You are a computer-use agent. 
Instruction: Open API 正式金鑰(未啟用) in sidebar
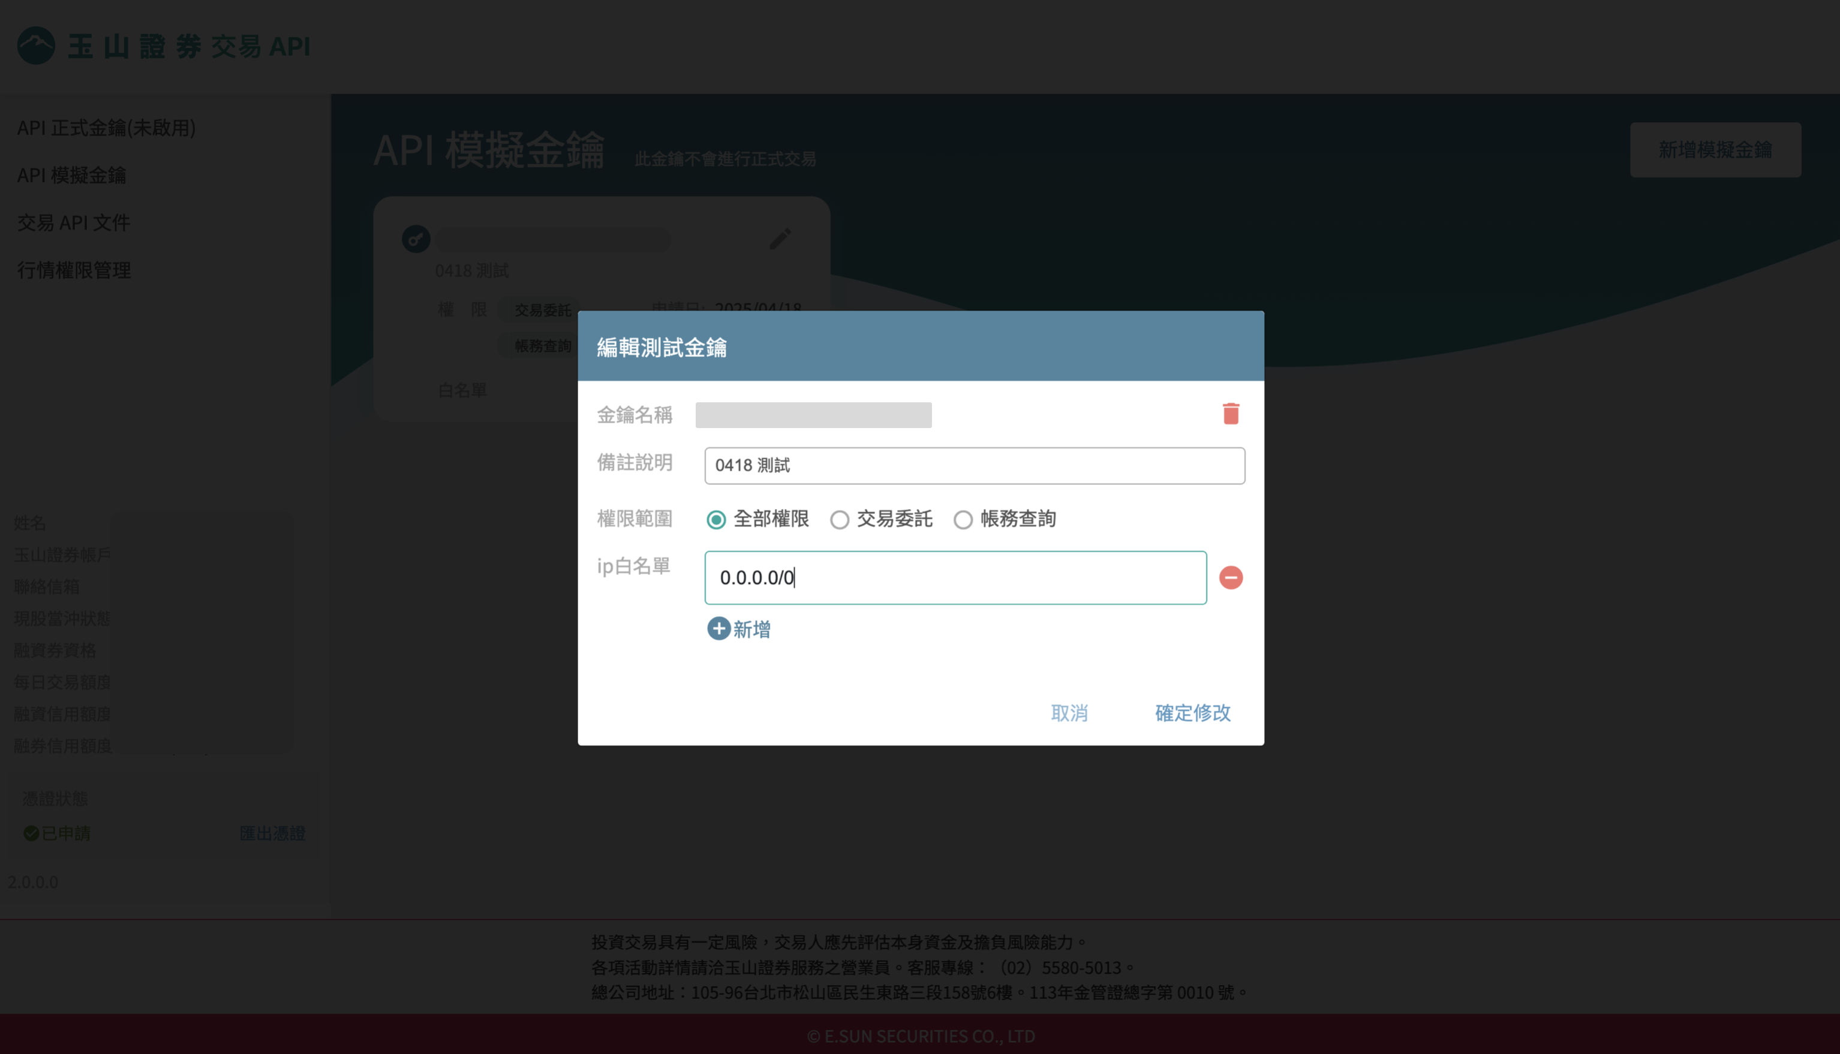pos(106,128)
